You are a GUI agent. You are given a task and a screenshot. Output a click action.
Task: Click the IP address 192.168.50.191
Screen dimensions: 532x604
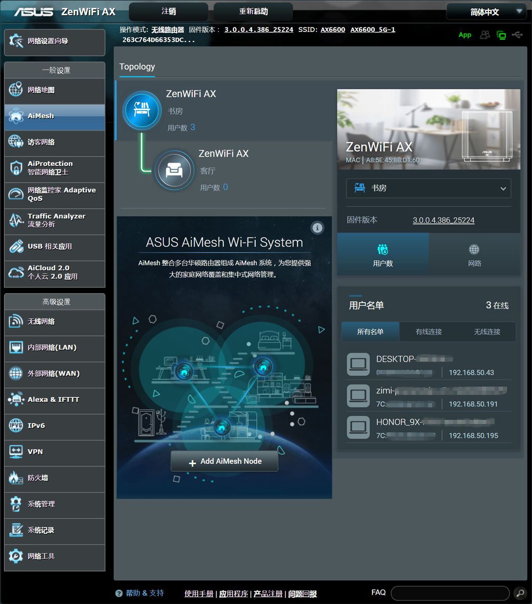(x=473, y=404)
